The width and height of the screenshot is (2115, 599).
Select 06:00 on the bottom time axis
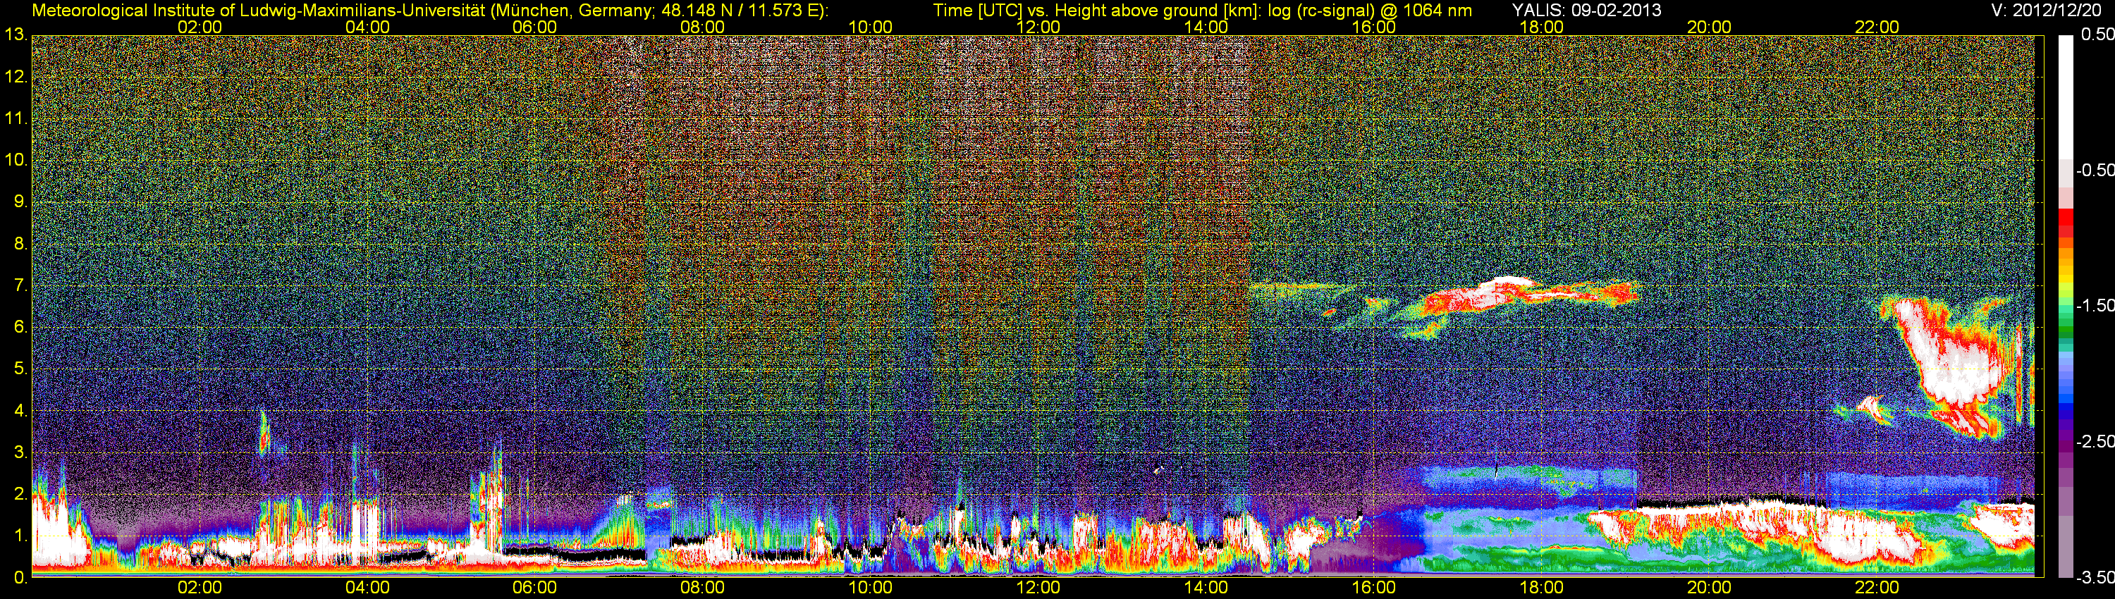pos(534,588)
